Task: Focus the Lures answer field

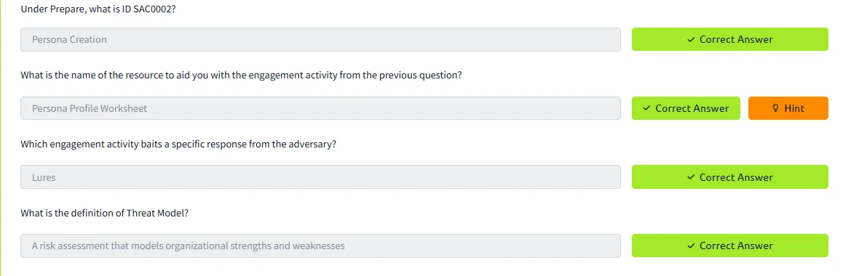Action: click(x=320, y=176)
